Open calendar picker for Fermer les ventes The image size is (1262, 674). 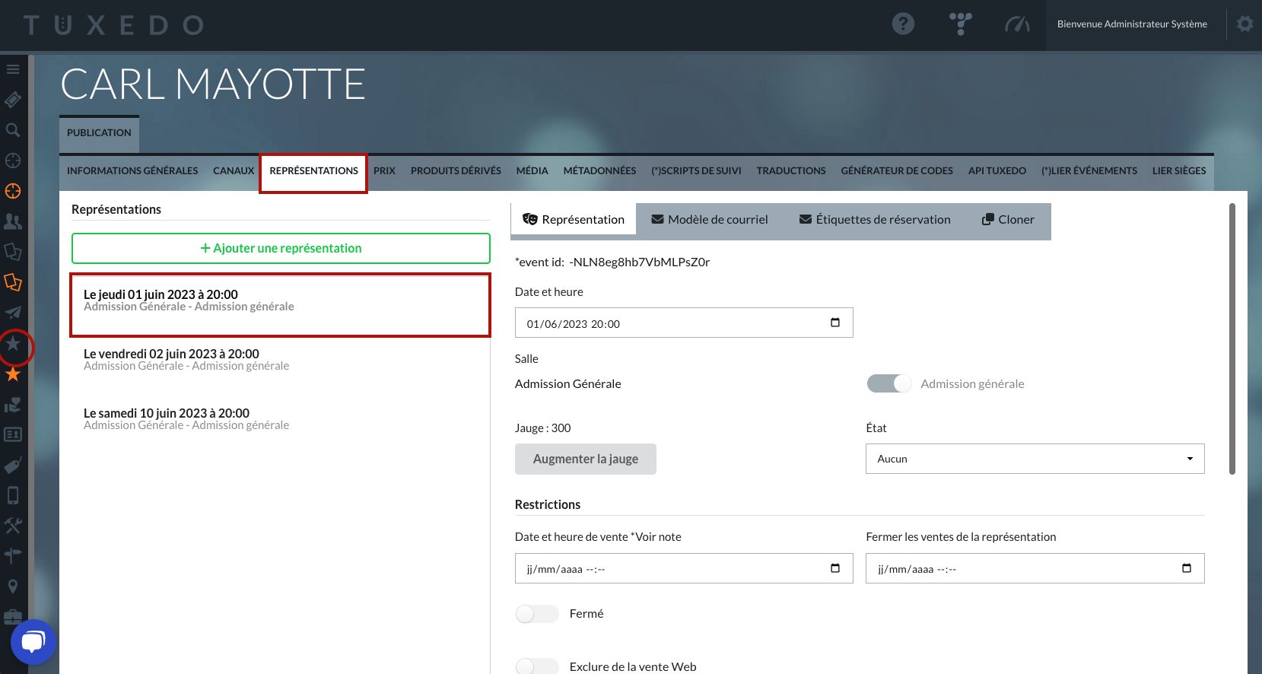[1187, 568]
